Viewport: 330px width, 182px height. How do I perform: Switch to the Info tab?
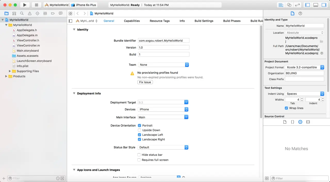tap(182, 21)
